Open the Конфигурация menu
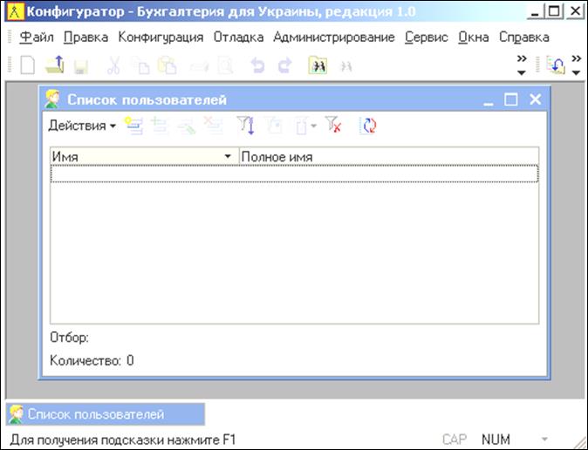 pyautogui.click(x=161, y=37)
